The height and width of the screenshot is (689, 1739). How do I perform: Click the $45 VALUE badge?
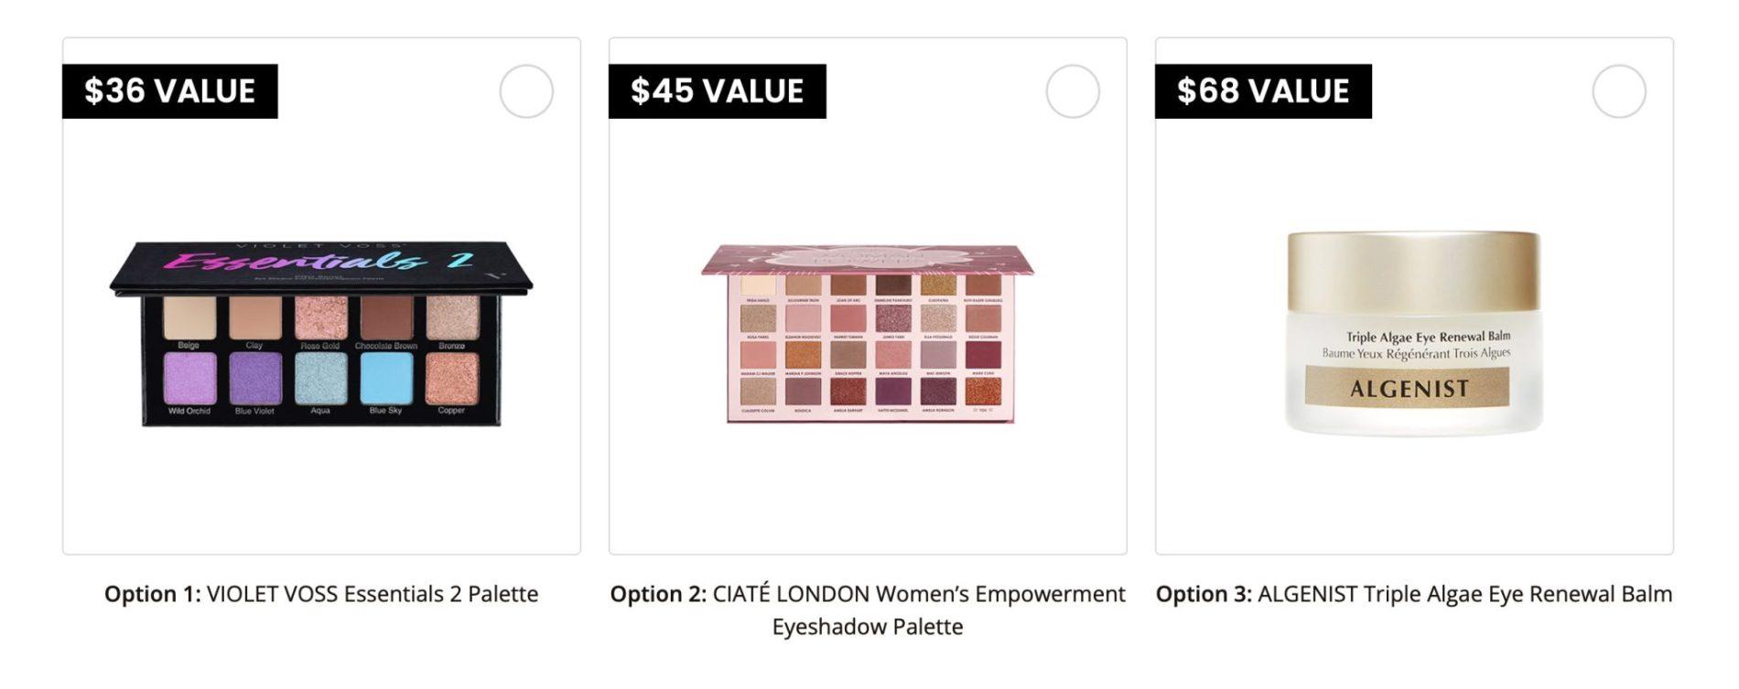[717, 92]
